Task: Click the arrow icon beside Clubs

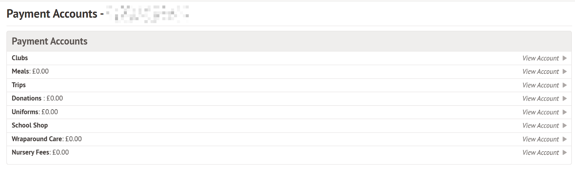Action: [565, 58]
